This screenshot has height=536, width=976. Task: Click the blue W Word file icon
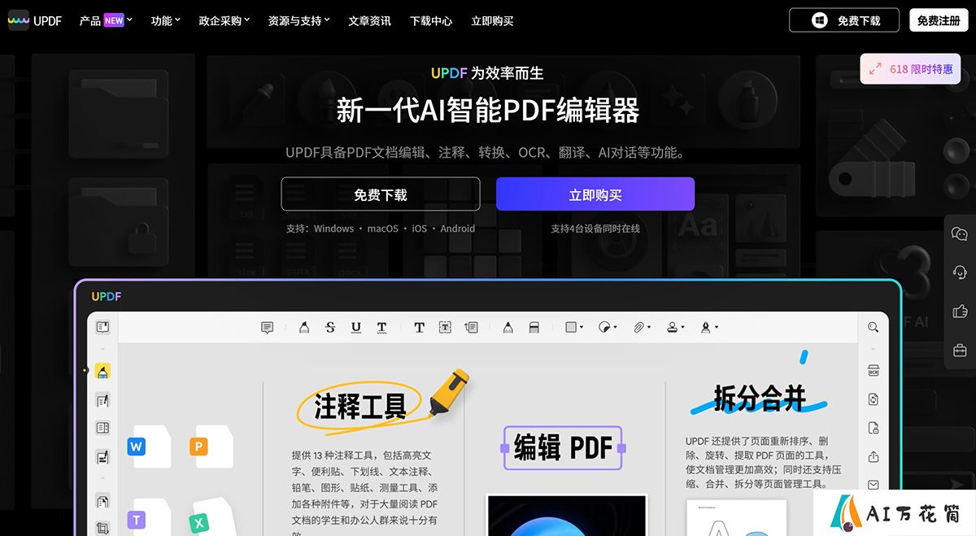136,447
